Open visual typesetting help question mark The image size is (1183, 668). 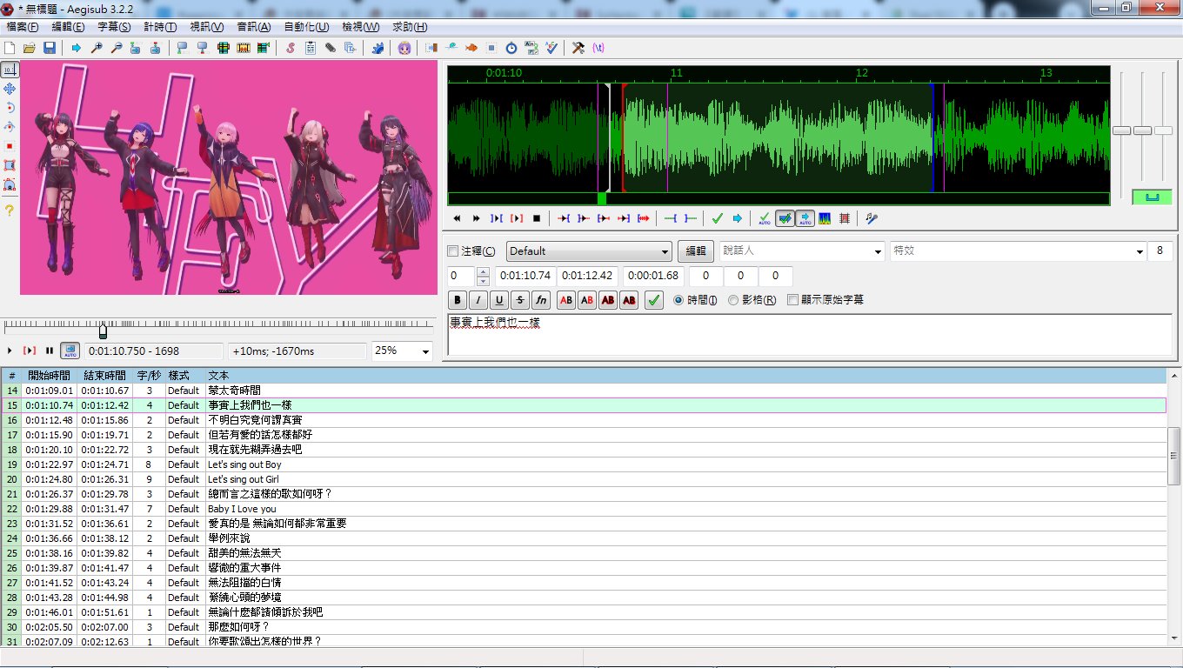(10, 210)
